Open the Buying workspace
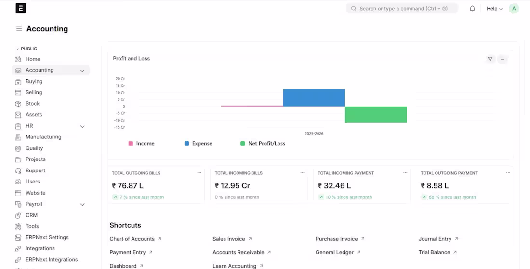530x269 pixels. [x=34, y=81]
